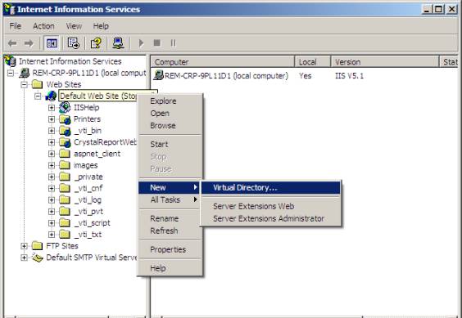
Task: Collapse the Default Web Site node
Action: coord(38,96)
